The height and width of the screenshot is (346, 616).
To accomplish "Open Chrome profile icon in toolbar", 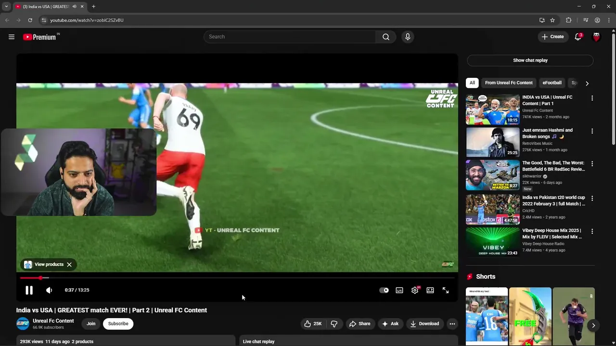I will 597,20.
